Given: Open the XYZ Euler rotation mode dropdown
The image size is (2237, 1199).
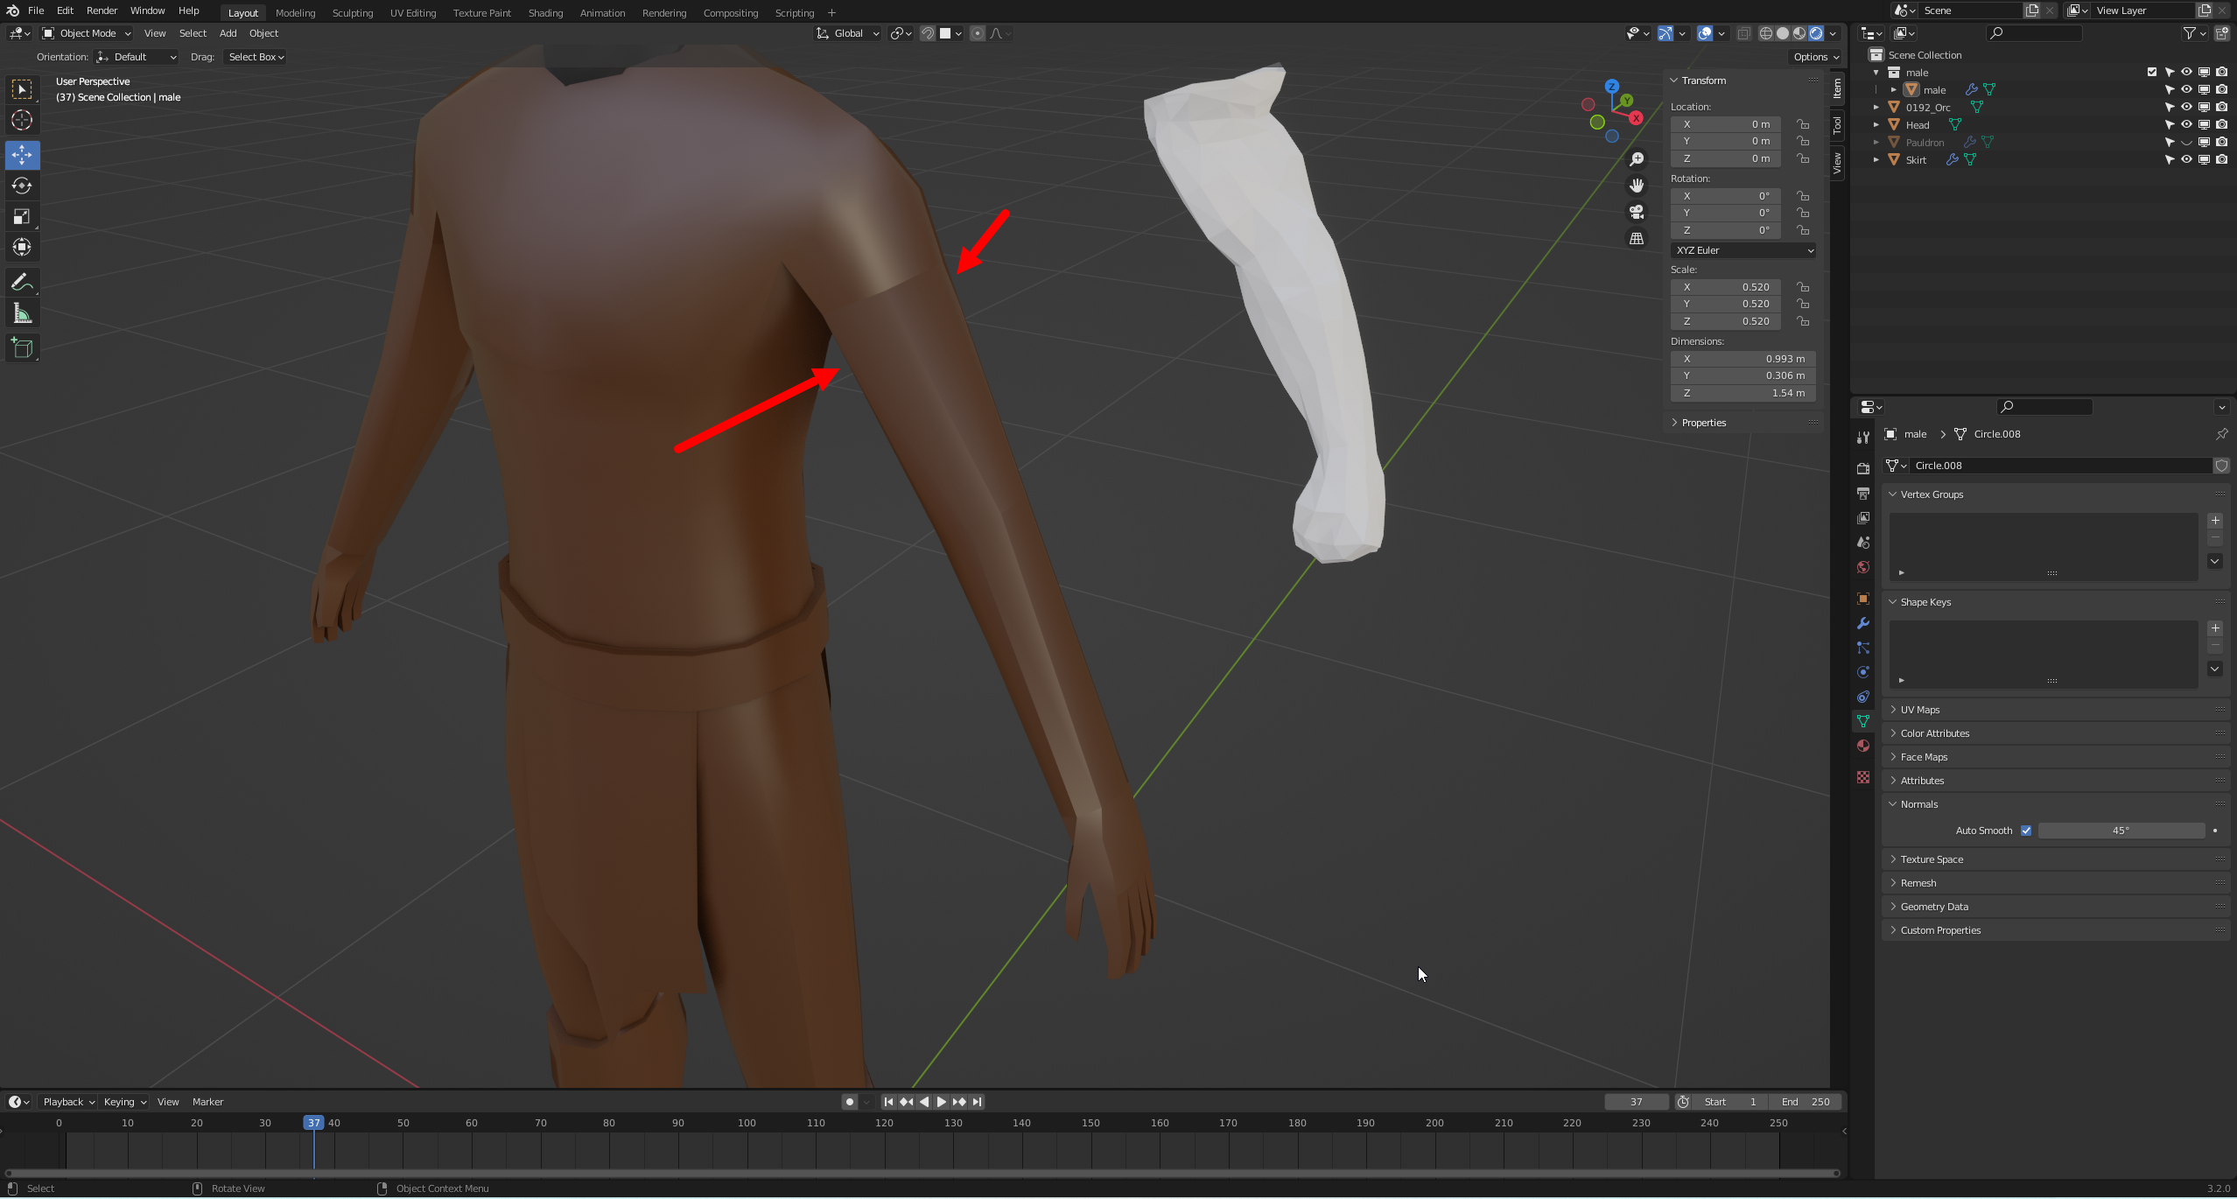Looking at the screenshot, I should click(x=1743, y=250).
